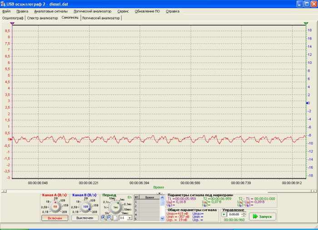Screen dimensions: 318x230
Task: Click the small black arrow above the marker table
Action: click(x=159, y=193)
